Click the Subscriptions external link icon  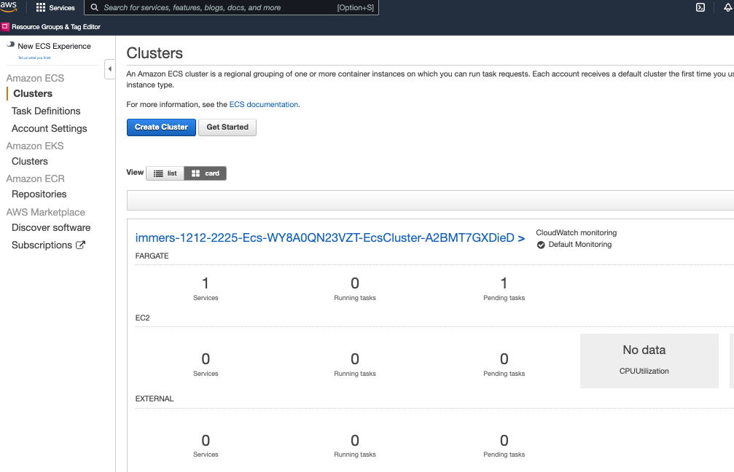pos(80,245)
